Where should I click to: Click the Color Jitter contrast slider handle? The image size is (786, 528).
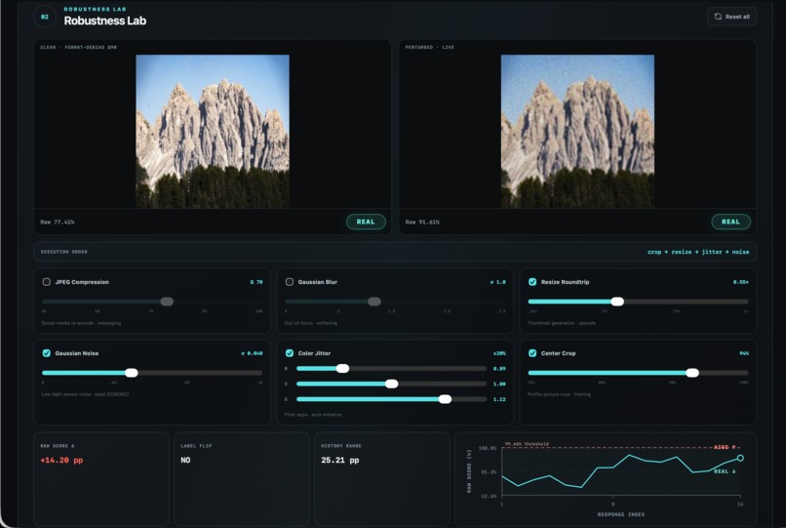click(391, 384)
